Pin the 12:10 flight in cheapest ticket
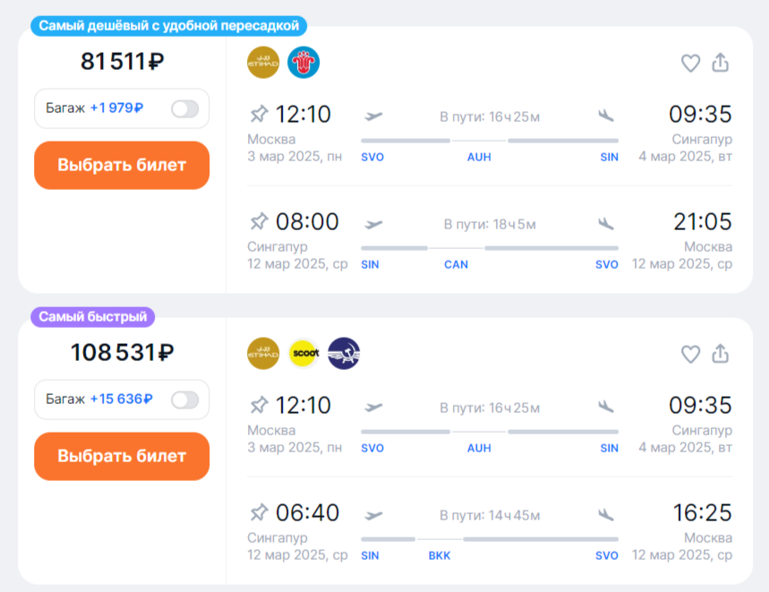The image size is (769, 592). point(259,114)
